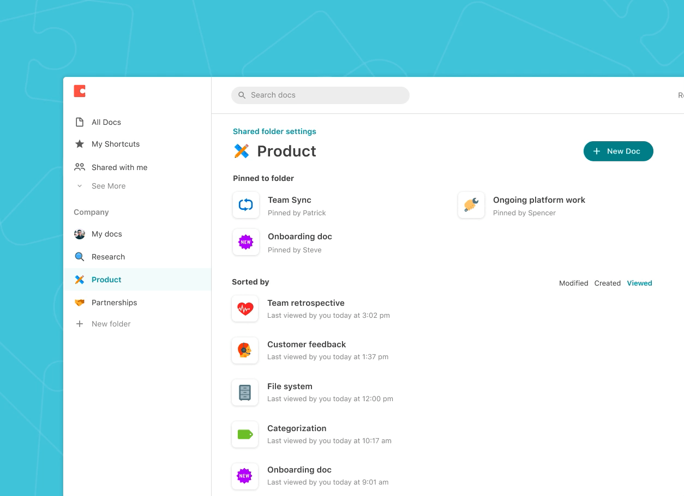Click the Company section heading
The width and height of the screenshot is (684, 496).
(x=91, y=212)
